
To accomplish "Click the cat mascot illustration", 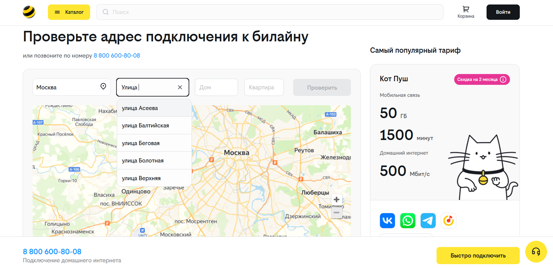I will point(483,167).
